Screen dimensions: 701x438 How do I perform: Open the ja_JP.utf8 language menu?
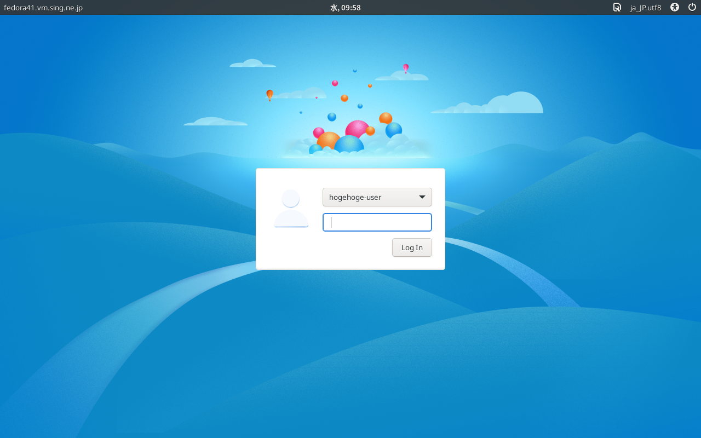pyautogui.click(x=646, y=8)
